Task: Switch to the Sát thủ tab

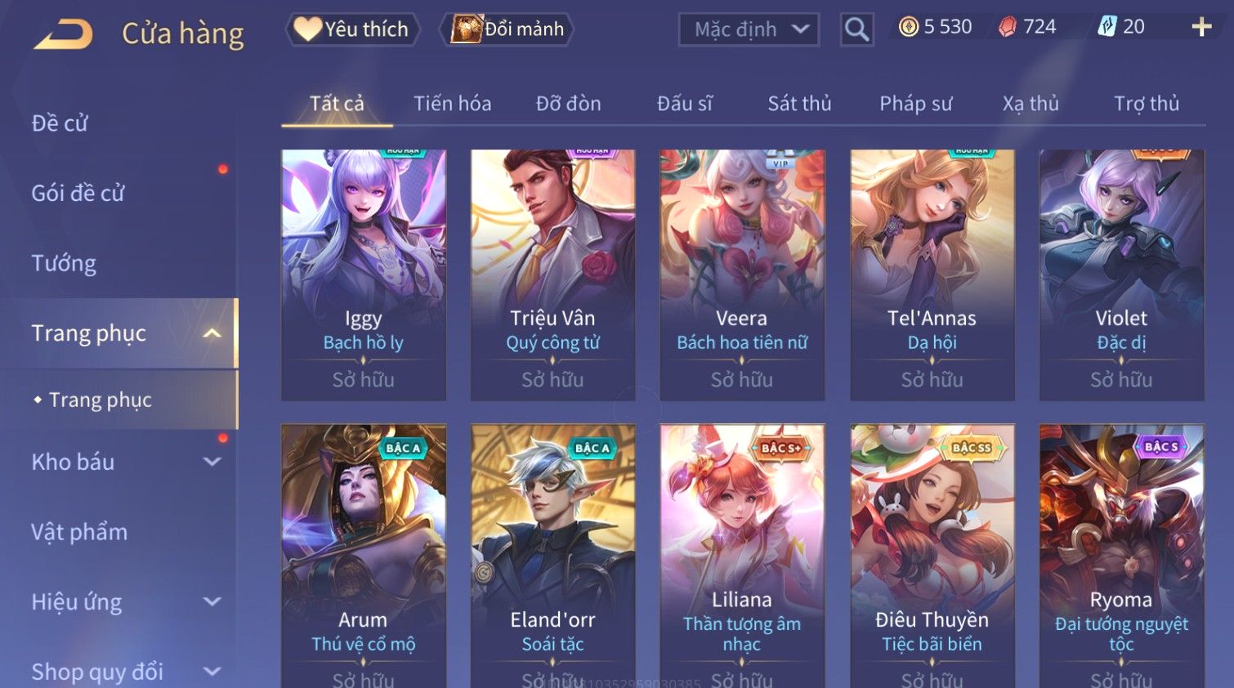Action: point(799,104)
